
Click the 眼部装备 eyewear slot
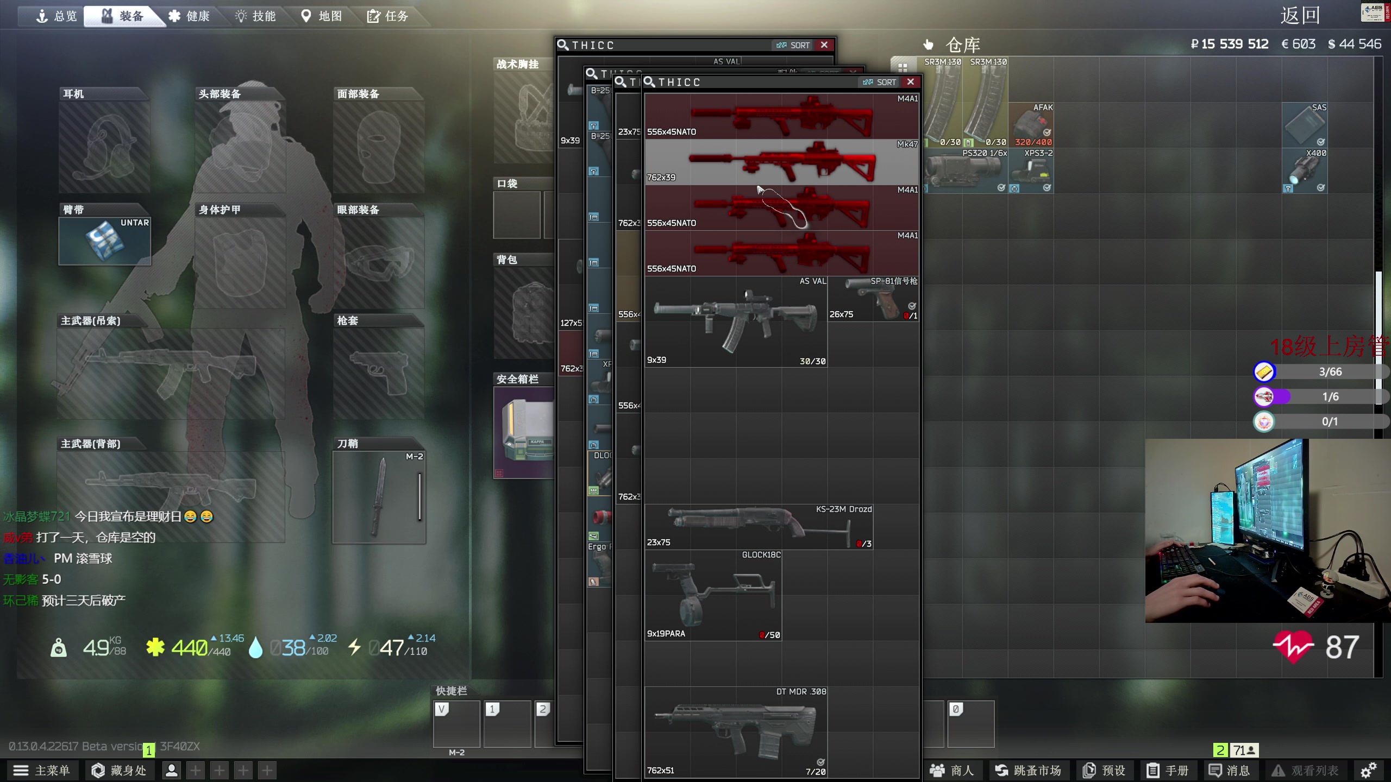379,263
